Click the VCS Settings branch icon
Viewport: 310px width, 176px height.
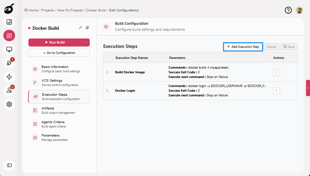tap(35, 83)
